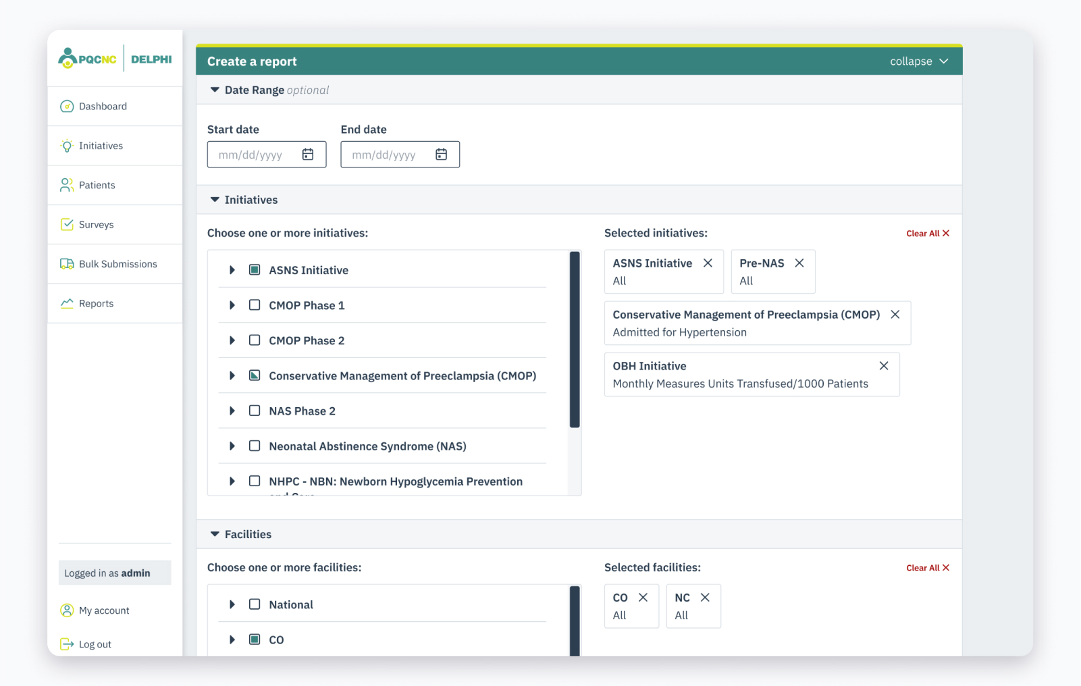Viewport: 1081px width, 686px height.
Task: Open the Start date calendar picker icon
Action: (x=308, y=155)
